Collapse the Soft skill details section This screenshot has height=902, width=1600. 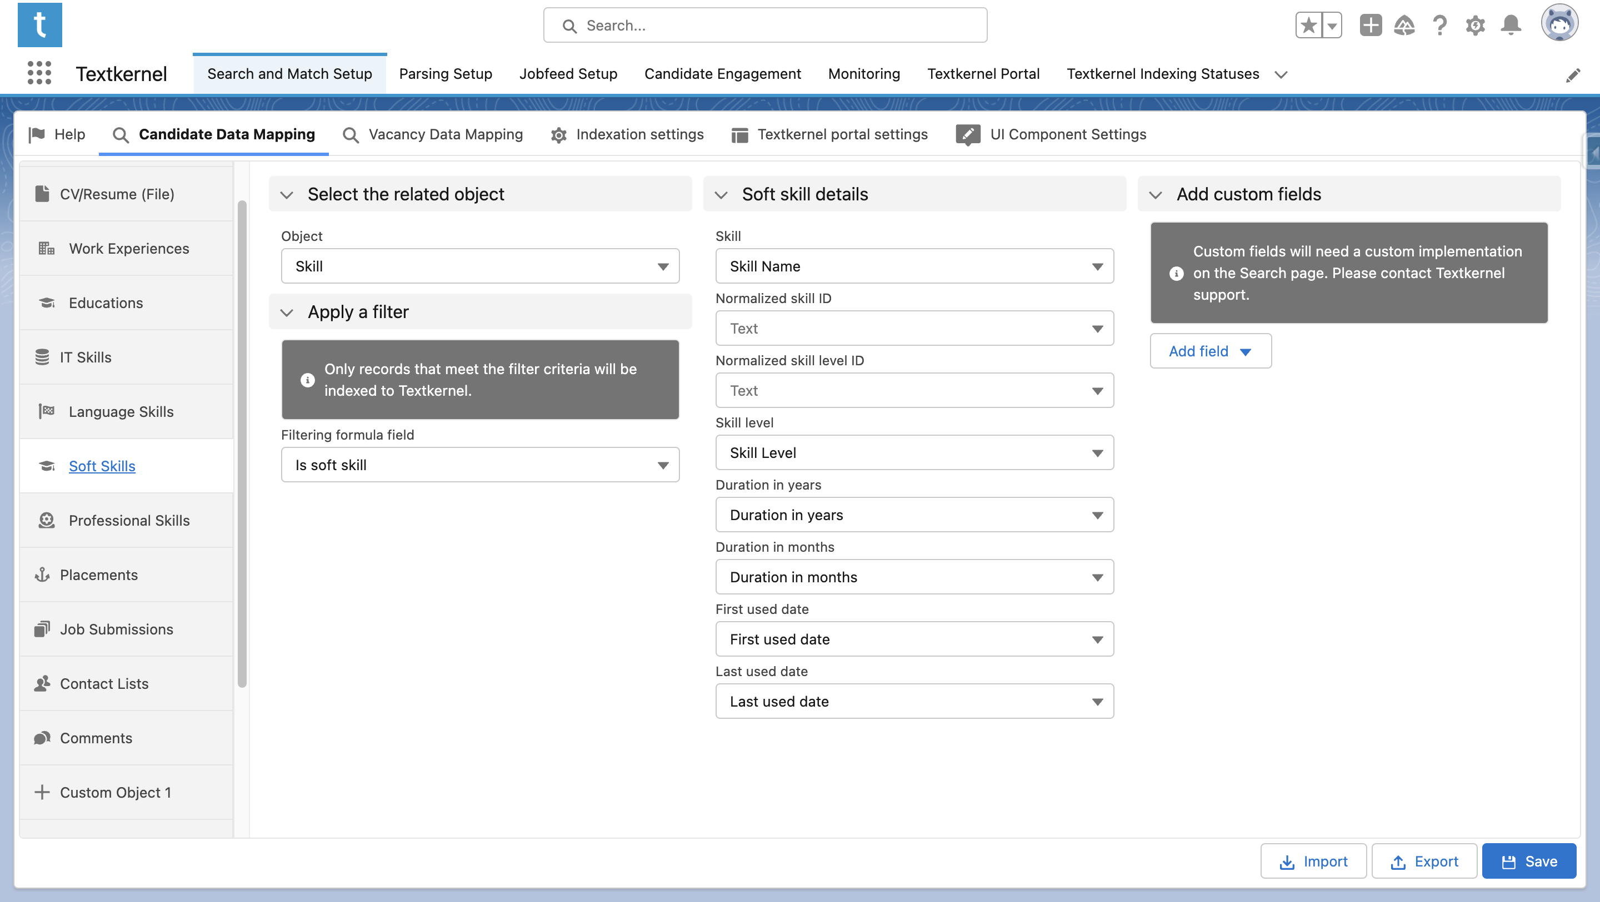(x=721, y=195)
